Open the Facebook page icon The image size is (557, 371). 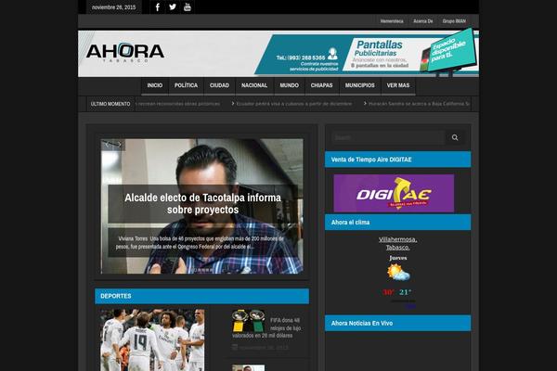point(158,7)
